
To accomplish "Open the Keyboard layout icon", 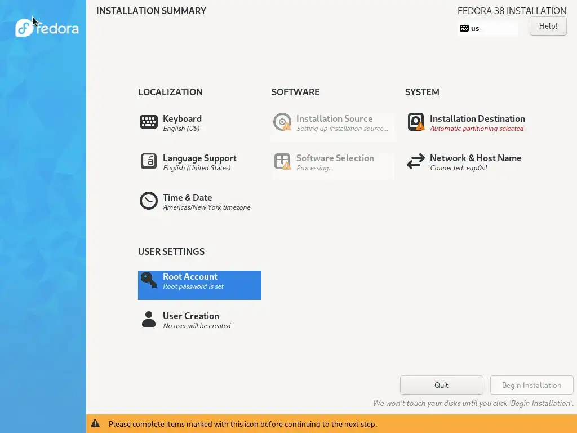I will click(149, 122).
